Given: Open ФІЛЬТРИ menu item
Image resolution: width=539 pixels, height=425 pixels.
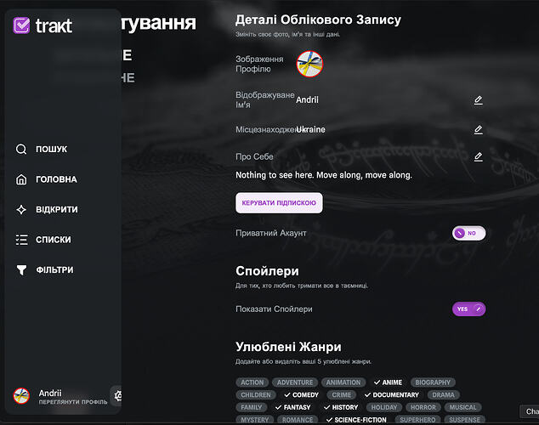Looking at the screenshot, I should pyautogui.click(x=54, y=270).
